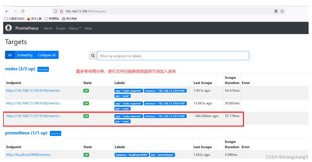Viewport: 312px width, 162px height.
Task: Click app="node-exporter" label in 105 row
Action: click(x=129, y=91)
